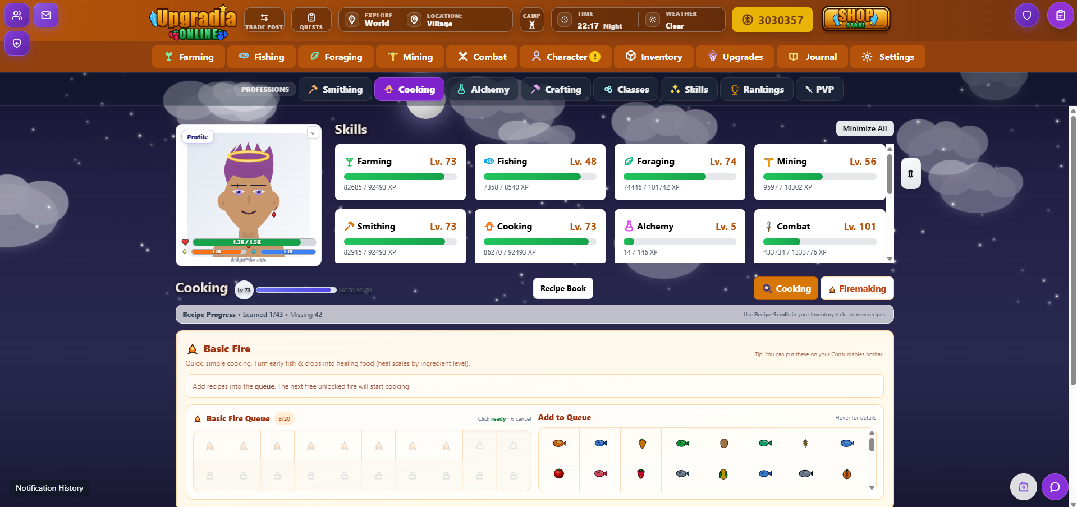Select the Cooking mode toggle
The height and width of the screenshot is (507, 1077).
[x=786, y=289]
